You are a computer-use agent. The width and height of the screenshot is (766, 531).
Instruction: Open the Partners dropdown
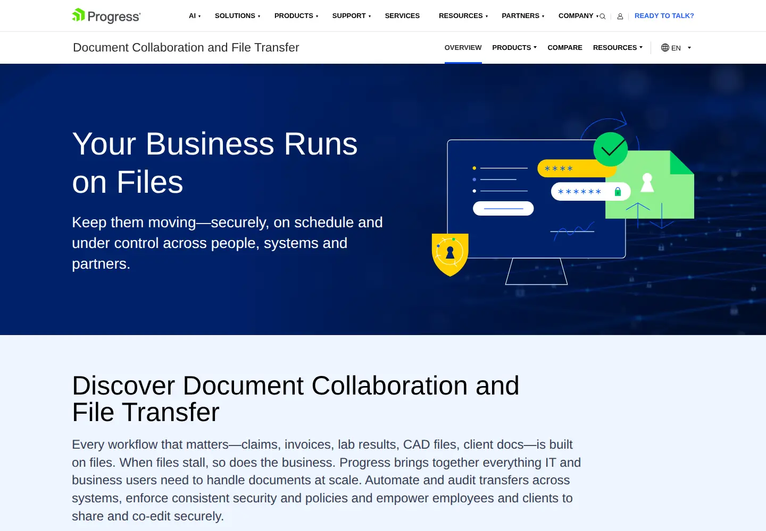[x=523, y=16]
